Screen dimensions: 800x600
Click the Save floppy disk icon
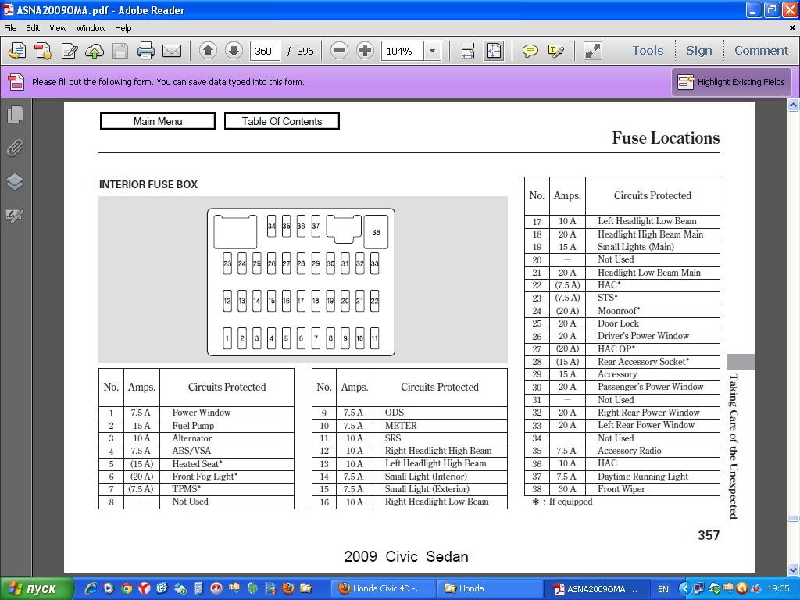[x=120, y=51]
